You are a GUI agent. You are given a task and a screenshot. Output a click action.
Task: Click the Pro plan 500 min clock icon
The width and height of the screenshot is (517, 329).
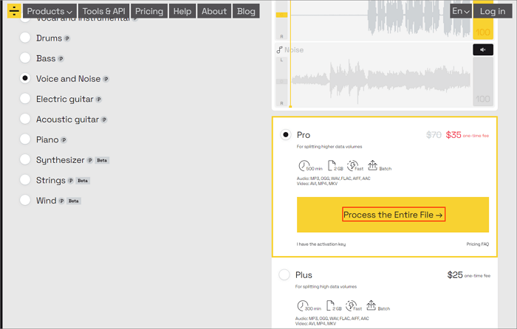304,165
